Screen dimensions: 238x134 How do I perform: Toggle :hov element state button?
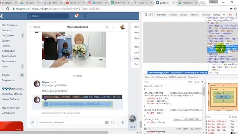pos(190,82)
